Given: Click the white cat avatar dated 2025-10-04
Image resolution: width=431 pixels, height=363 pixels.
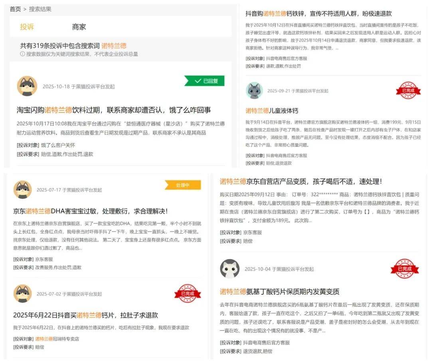Looking at the screenshot, I should click(x=230, y=269).
